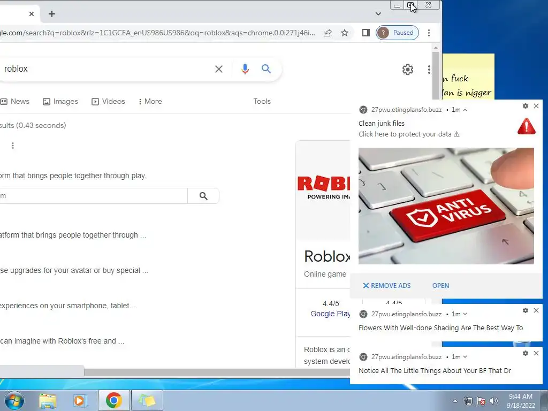Open Google quick settings gear
The image size is (548, 411).
[407, 70]
